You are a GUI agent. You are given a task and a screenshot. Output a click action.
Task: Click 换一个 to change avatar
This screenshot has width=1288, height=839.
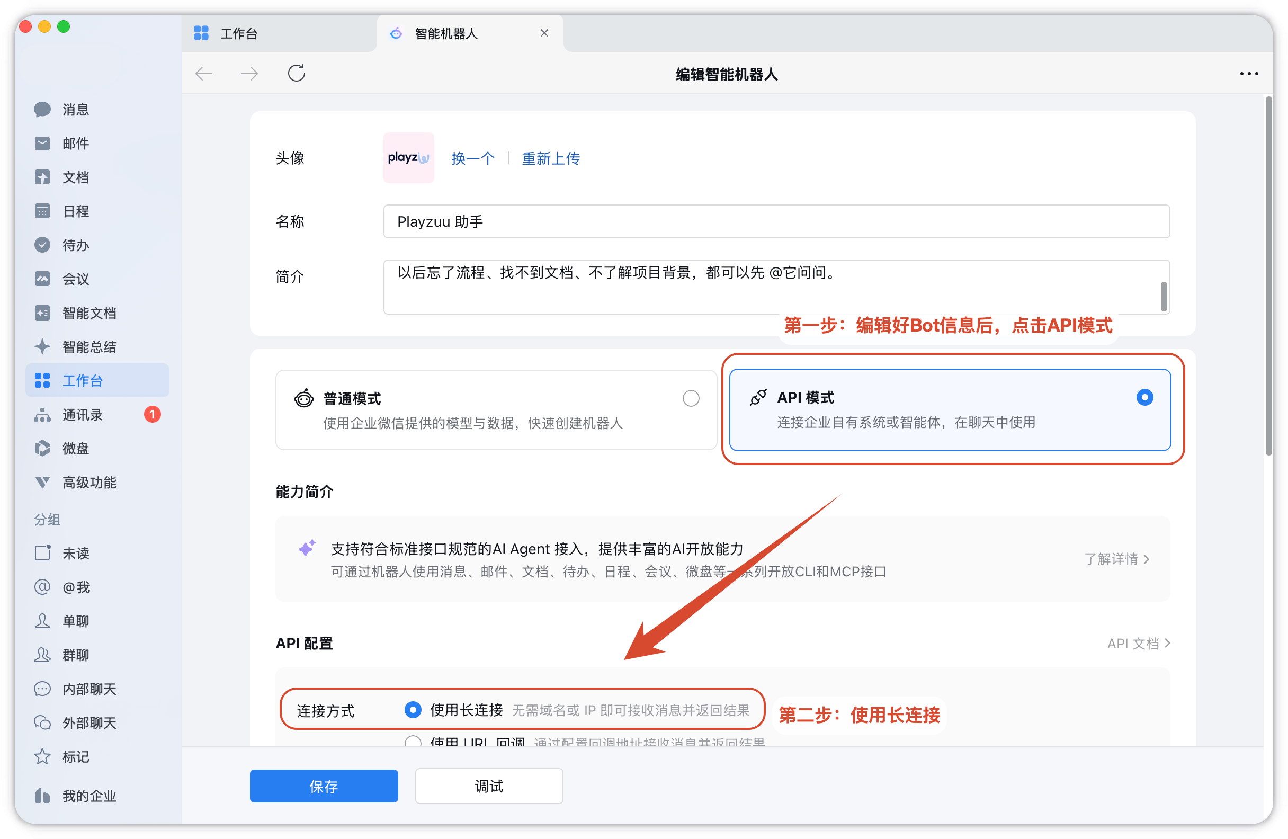pyautogui.click(x=473, y=158)
